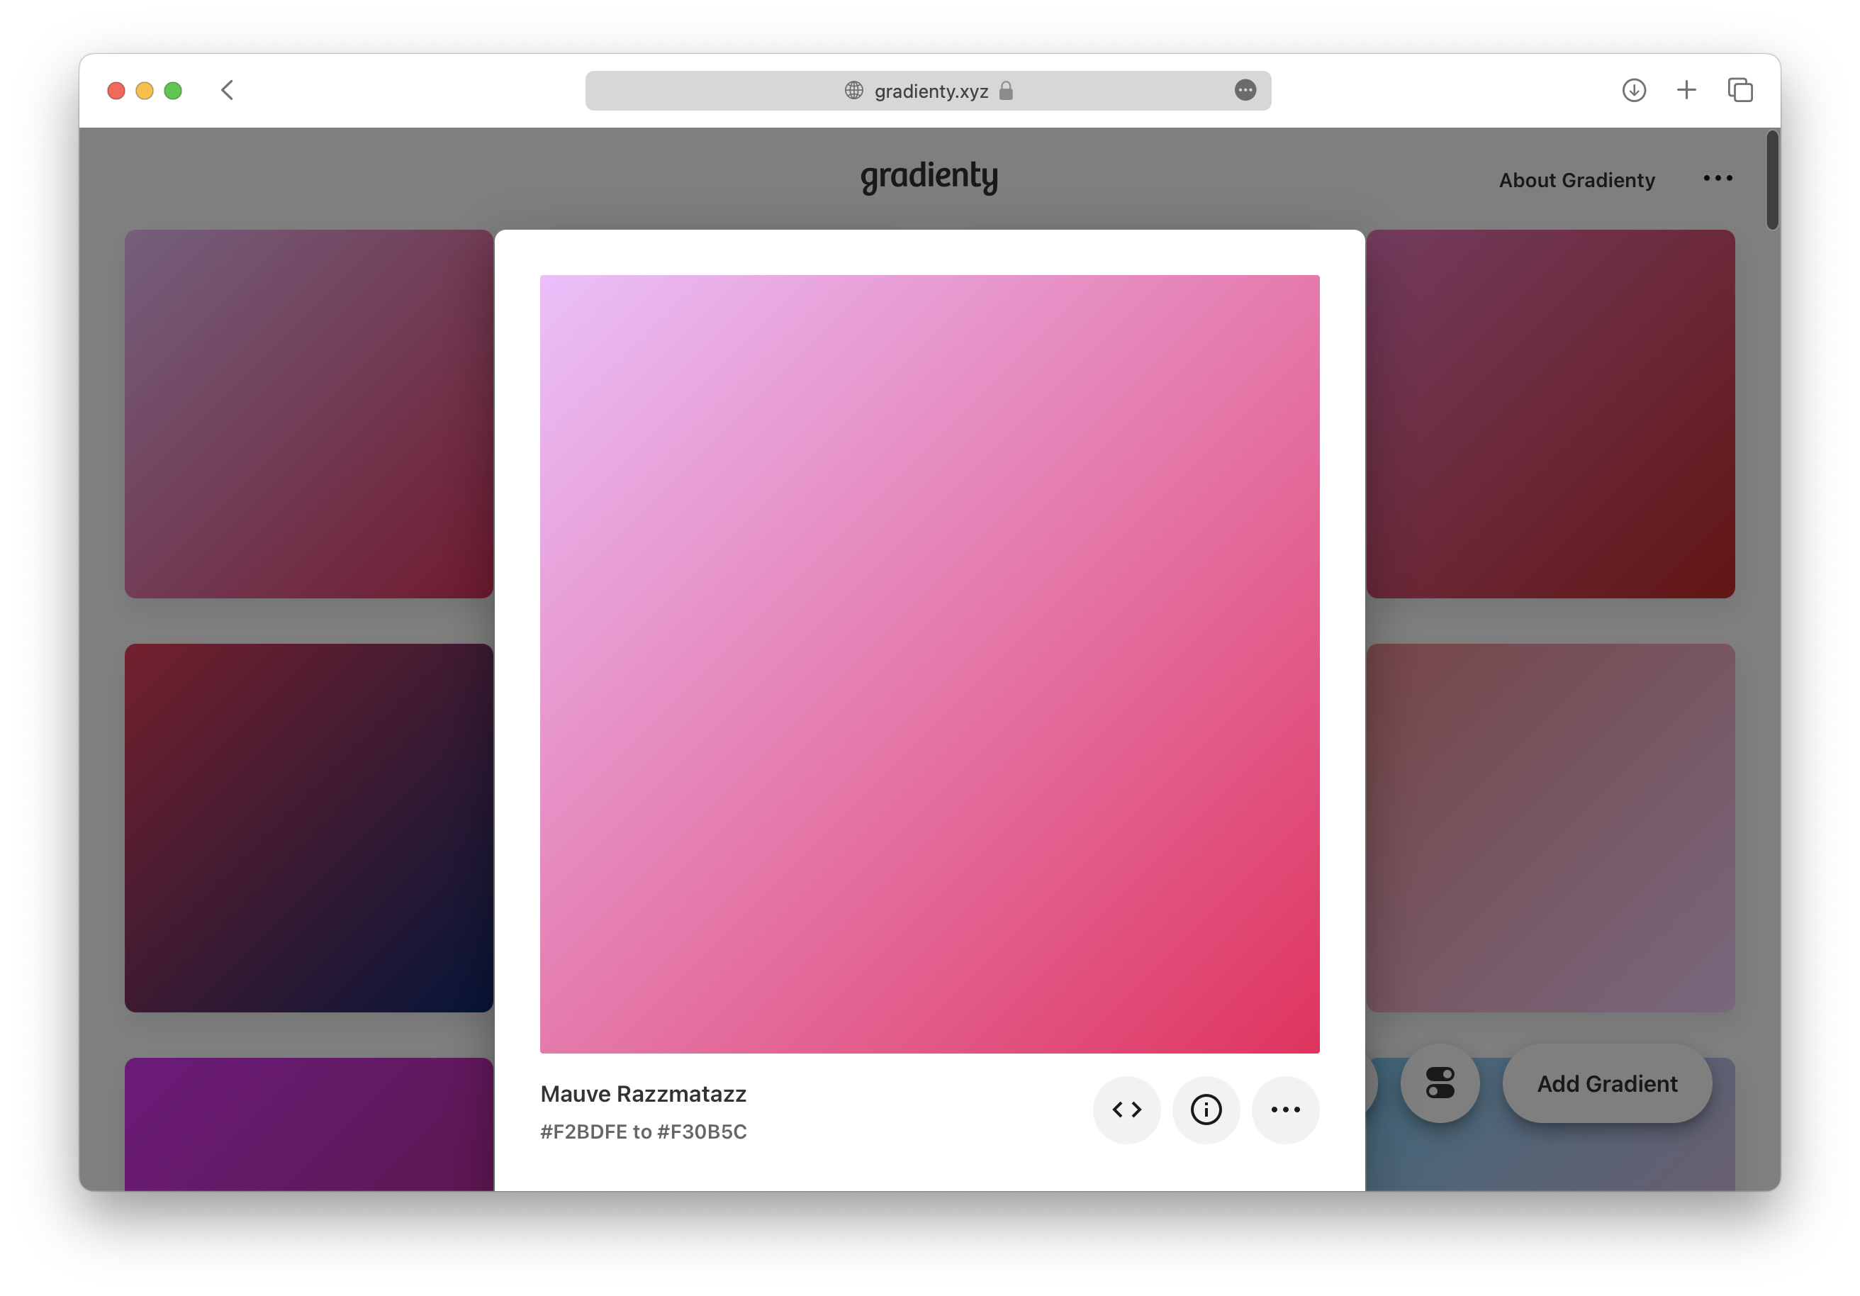This screenshot has height=1296, width=1860.
Task: Select the purple gradient card bottom left
Action: pyautogui.click(x=308, y=1124)
